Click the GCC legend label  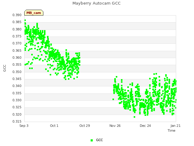(x=99, y=140)
